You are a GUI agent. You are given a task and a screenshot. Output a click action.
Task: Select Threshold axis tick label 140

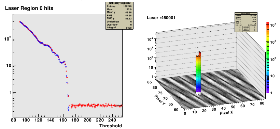51,120
